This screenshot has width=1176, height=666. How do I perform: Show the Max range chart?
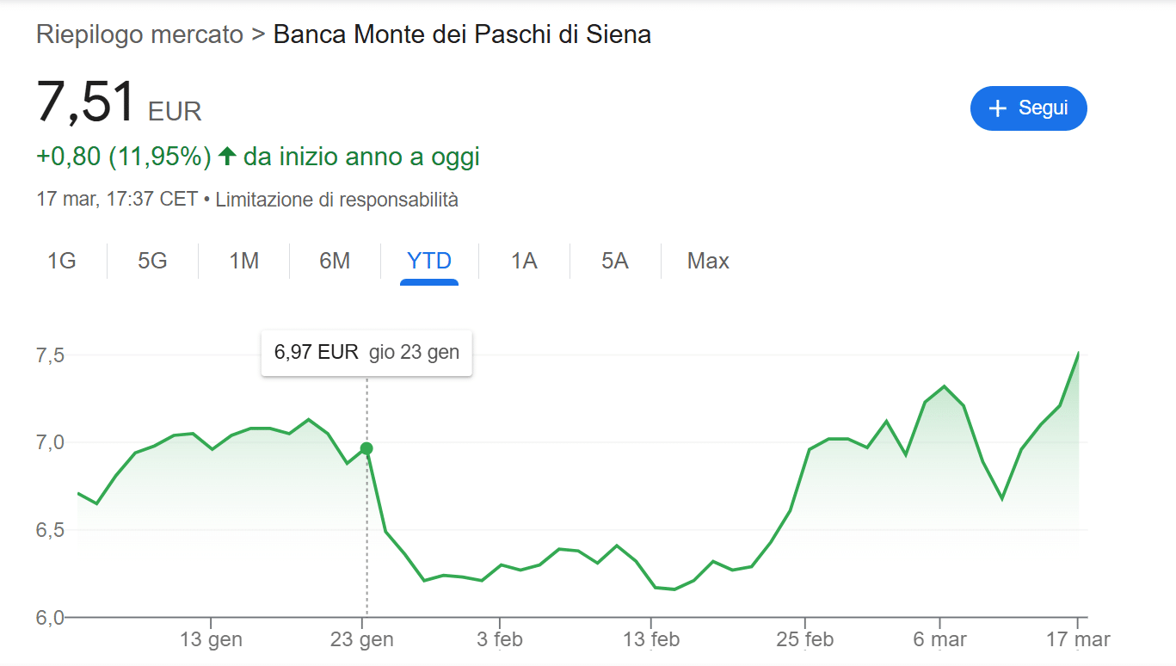[x=708, y=261]
